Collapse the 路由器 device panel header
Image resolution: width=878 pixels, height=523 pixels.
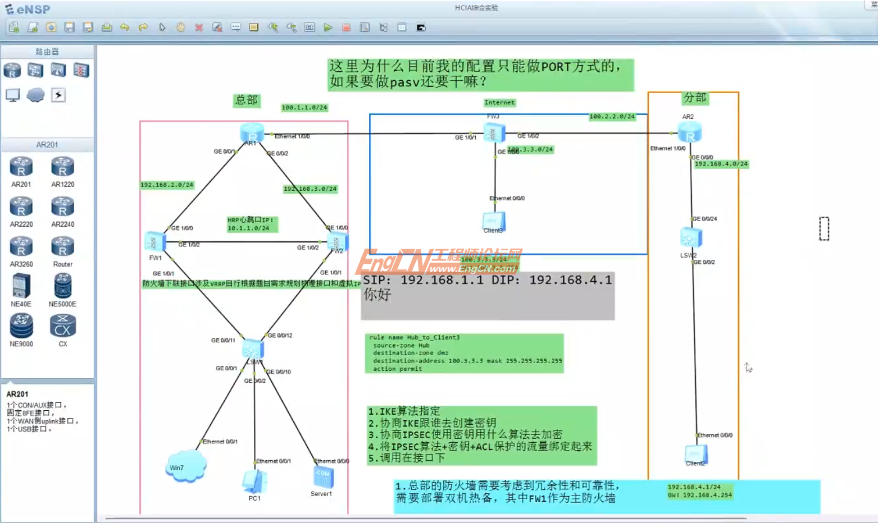pos(47,51)
